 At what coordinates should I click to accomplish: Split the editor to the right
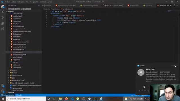click(174, 6)
